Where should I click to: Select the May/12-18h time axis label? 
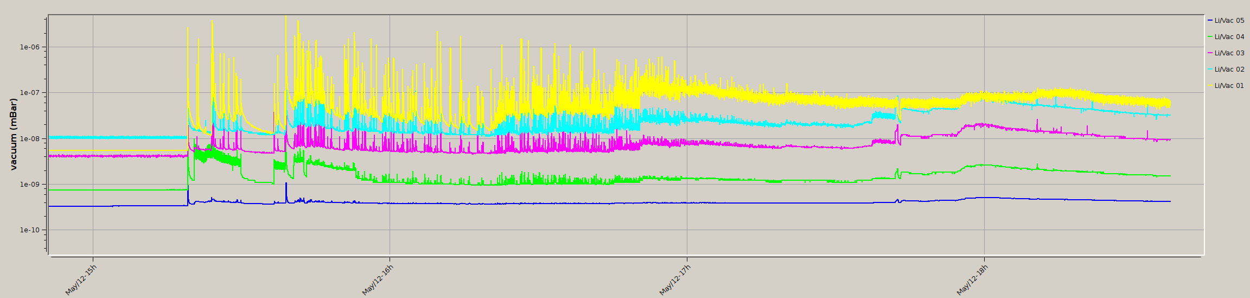point(972,280)
